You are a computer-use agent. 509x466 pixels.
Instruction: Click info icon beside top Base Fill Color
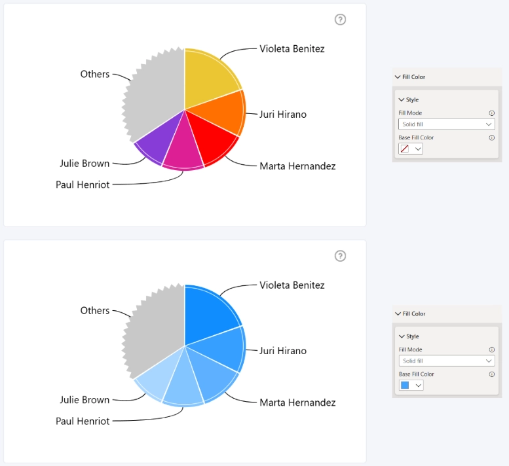coord(492,138)
